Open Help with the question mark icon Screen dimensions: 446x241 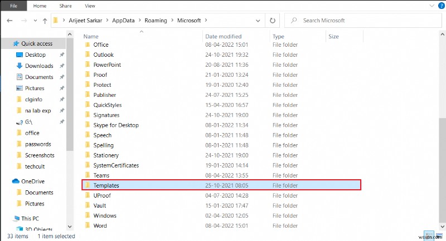tap(442, 6)
